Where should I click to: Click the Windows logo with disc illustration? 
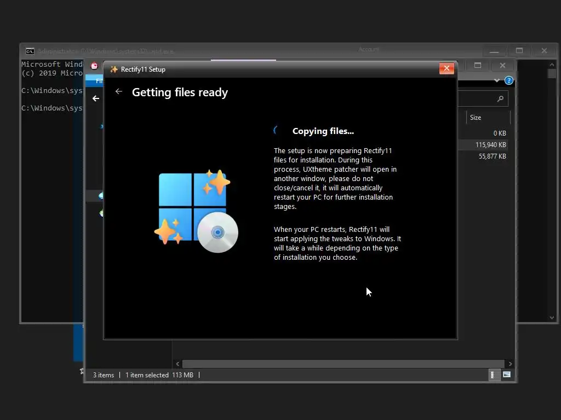(x=197, y=211)
